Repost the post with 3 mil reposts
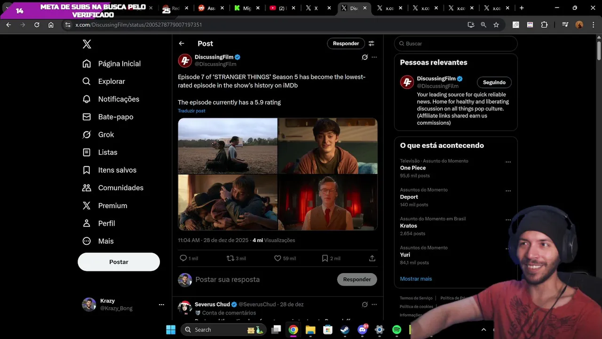 230,258
